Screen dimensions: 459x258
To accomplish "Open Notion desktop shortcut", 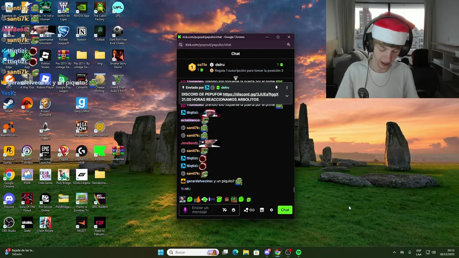I will [81, 34].
